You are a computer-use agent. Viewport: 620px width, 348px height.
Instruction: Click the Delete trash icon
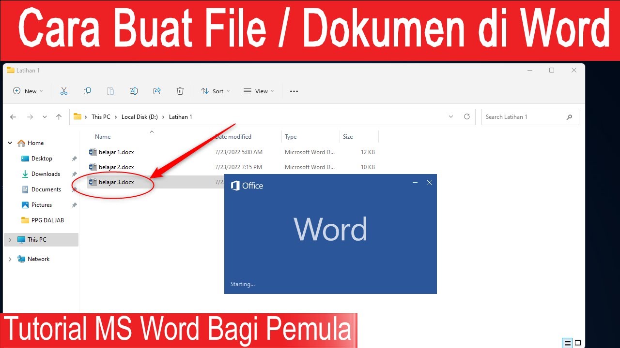[x=180, y=91]
